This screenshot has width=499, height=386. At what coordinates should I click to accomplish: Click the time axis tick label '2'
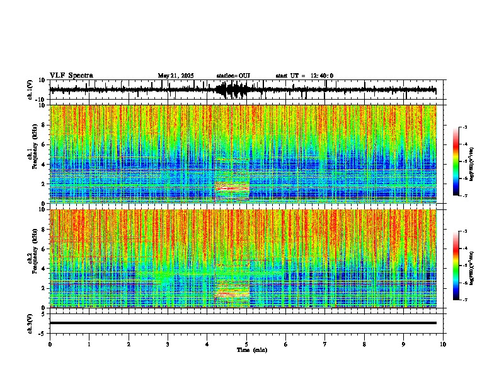[x=129, y=344]
